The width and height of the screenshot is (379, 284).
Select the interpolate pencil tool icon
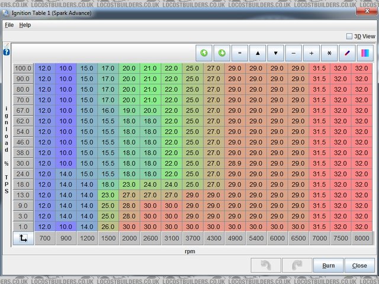tap(348, 53)
